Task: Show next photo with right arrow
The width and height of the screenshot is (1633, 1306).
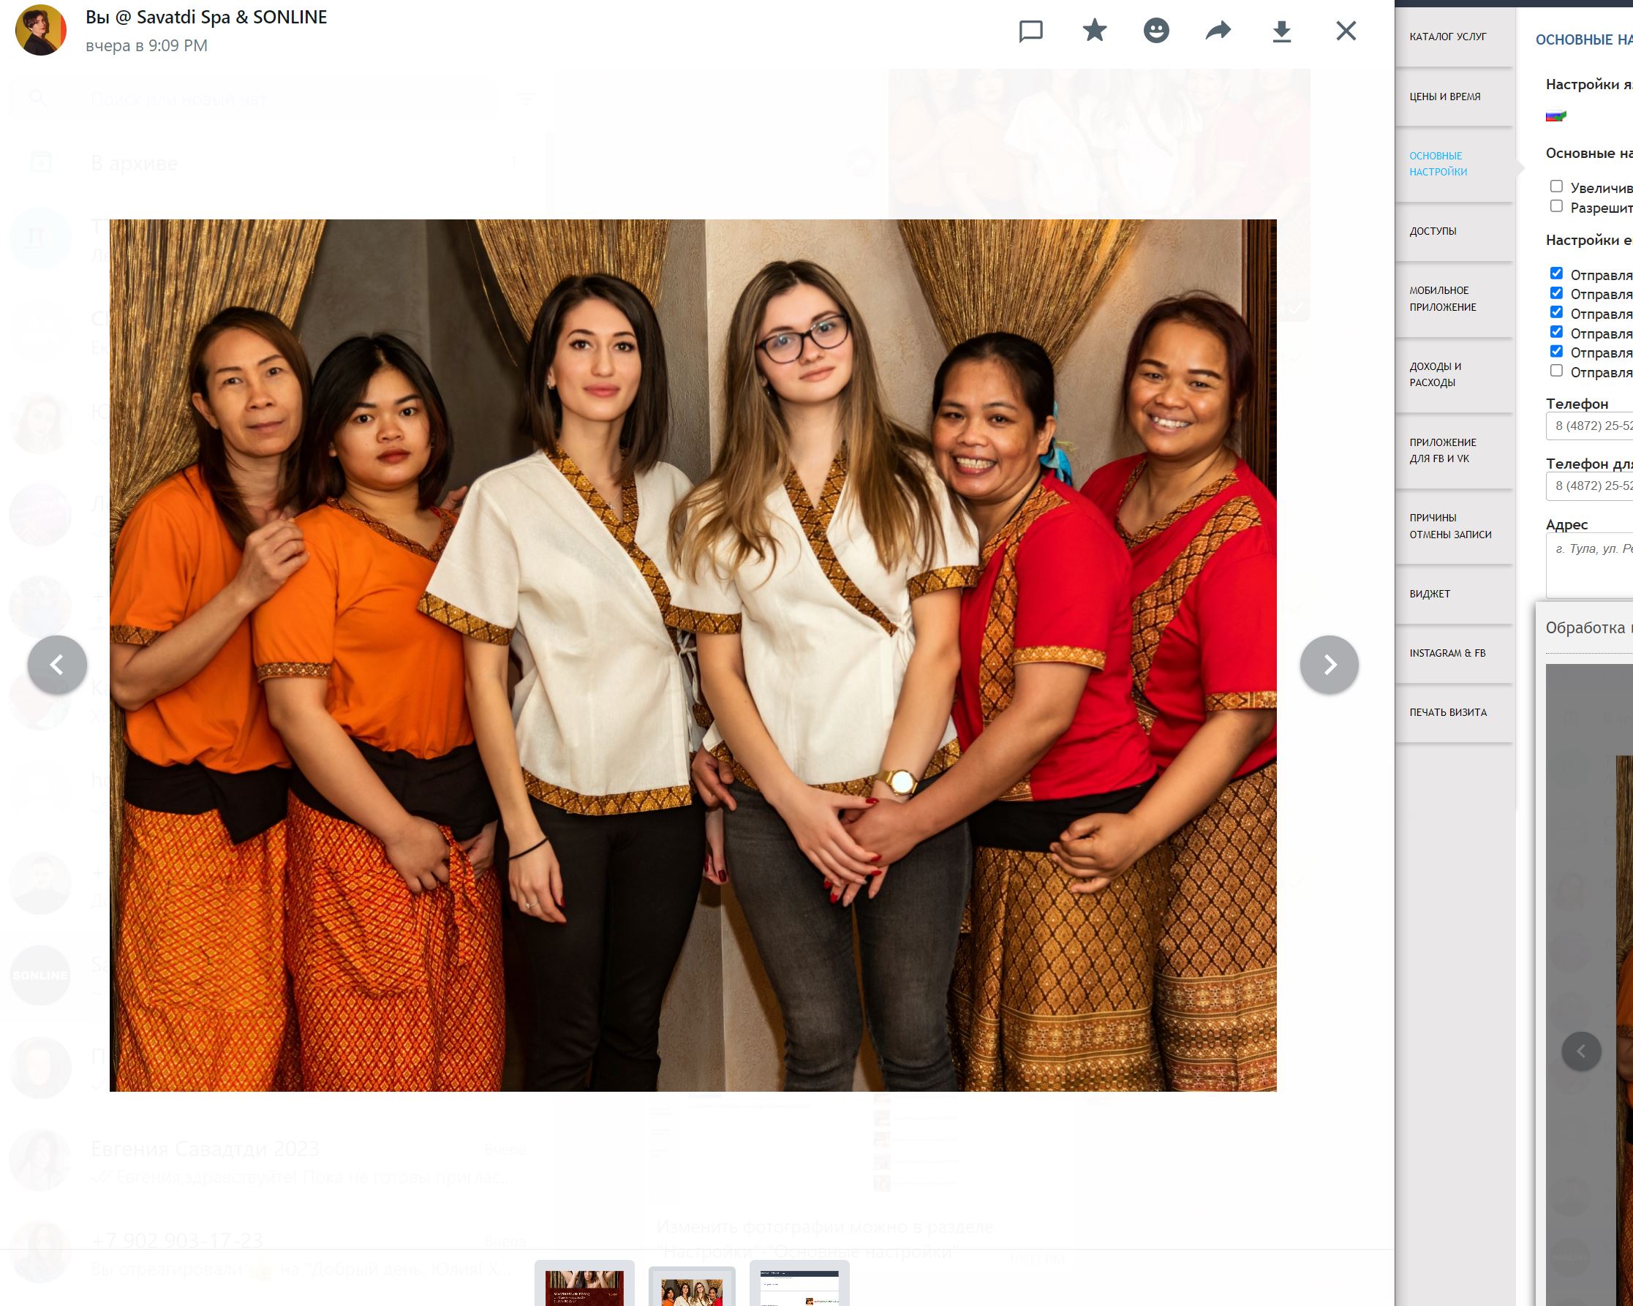Action: click(1330, 665)
